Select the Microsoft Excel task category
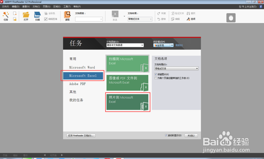 click(83, 76)
